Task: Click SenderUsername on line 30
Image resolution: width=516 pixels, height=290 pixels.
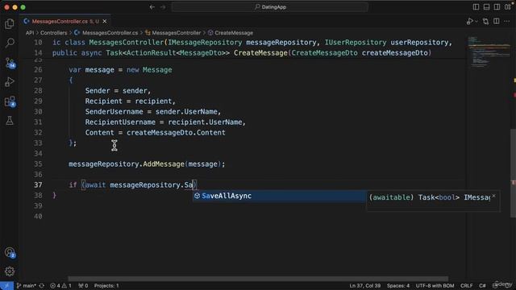Action: click(114, 112)
